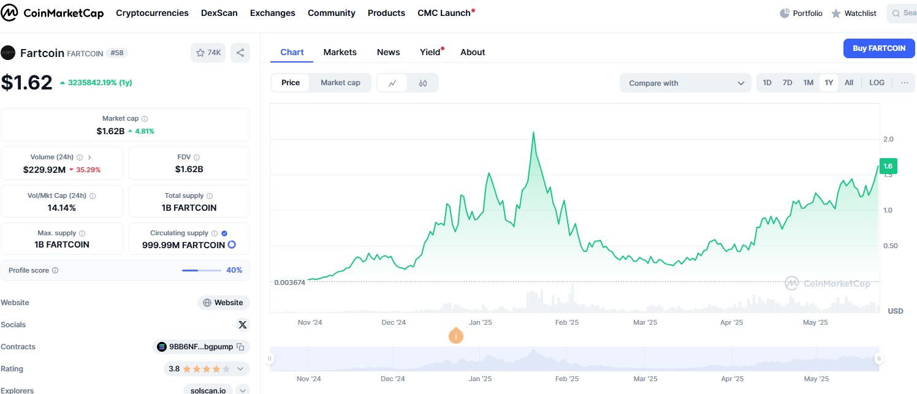Set chart range to 7D
The width and height of the screenshot is (917, 394).
point(788,83)
